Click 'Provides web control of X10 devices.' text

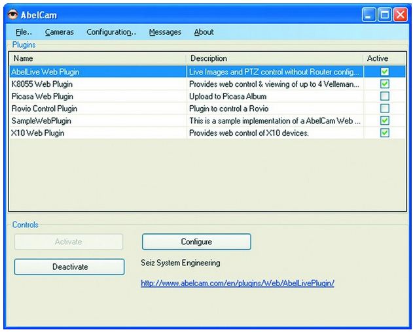click(249, 133)
